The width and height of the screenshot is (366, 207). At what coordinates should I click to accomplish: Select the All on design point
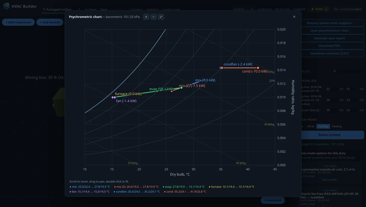click(311, 126)
